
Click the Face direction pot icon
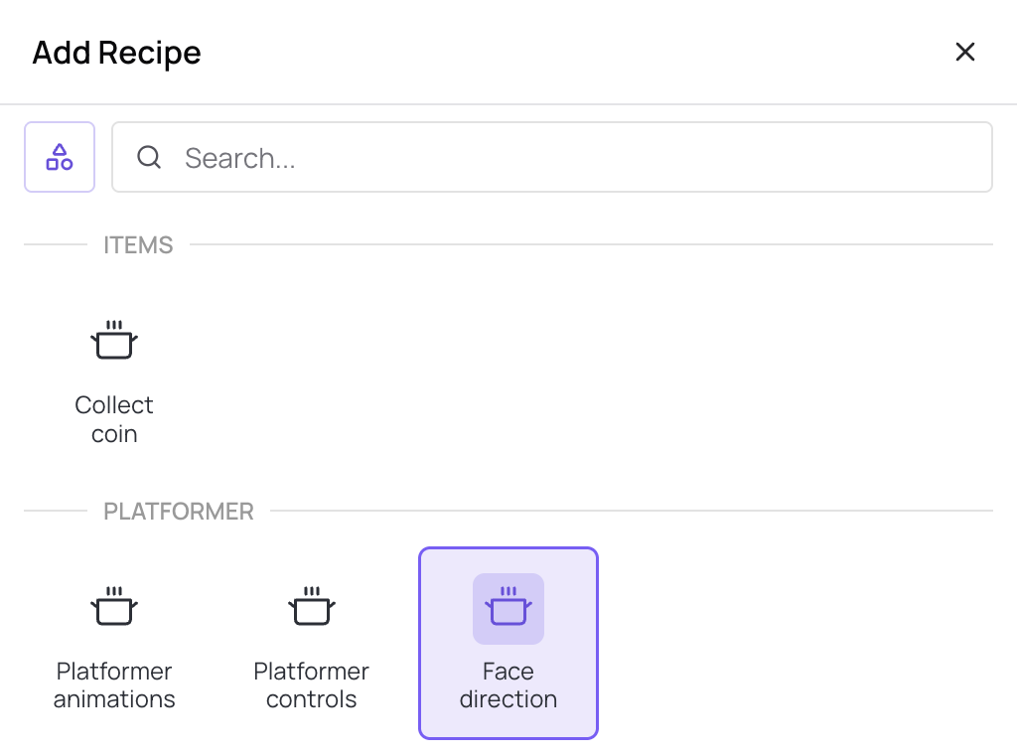(x=508, y=608)
